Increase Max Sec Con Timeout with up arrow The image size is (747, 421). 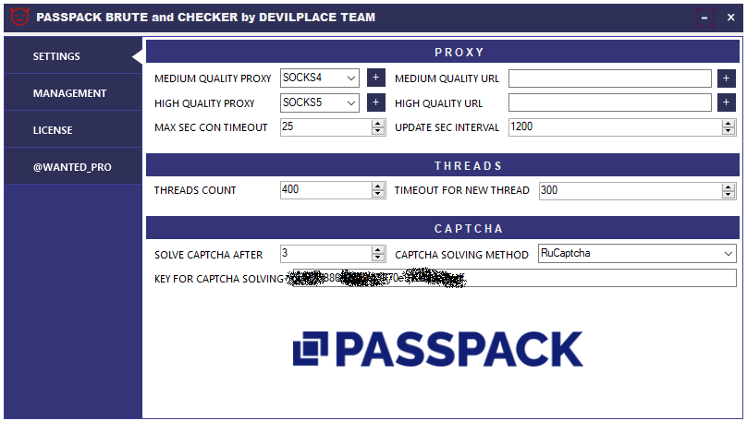coord(378,124)
